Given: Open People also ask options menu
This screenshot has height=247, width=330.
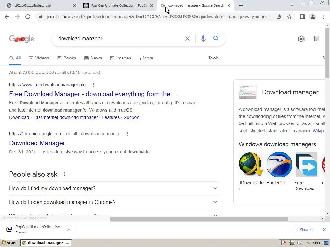Looking at the screenshot, I should pyautogui.click(x=64, y=174).
